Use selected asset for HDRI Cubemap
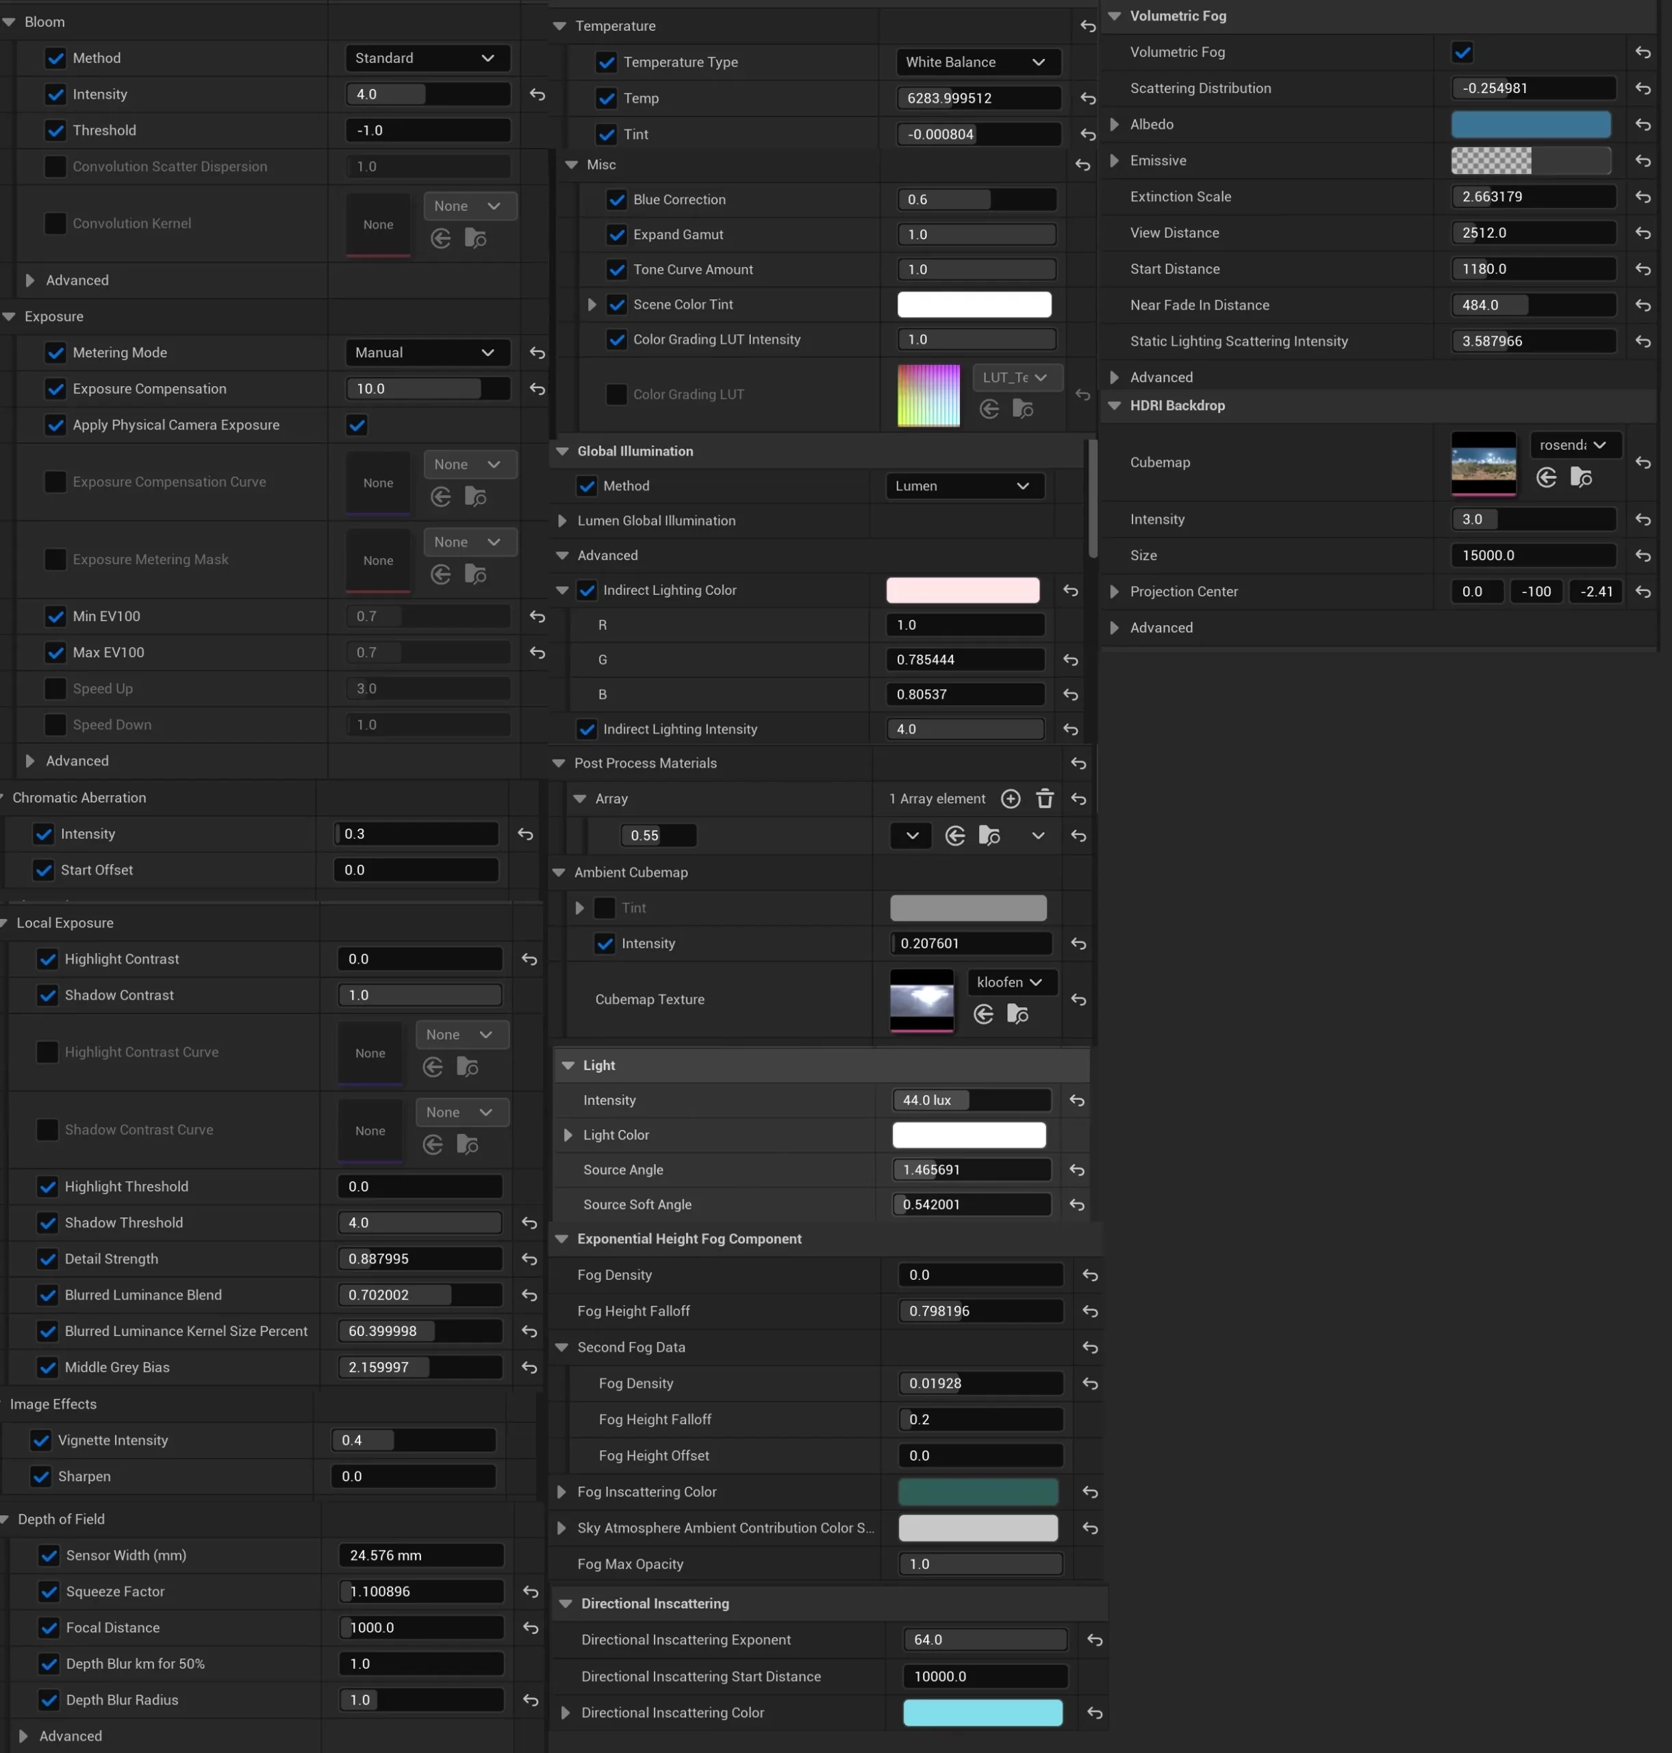This screenshot has width=1672, height=1753. 1546,478
